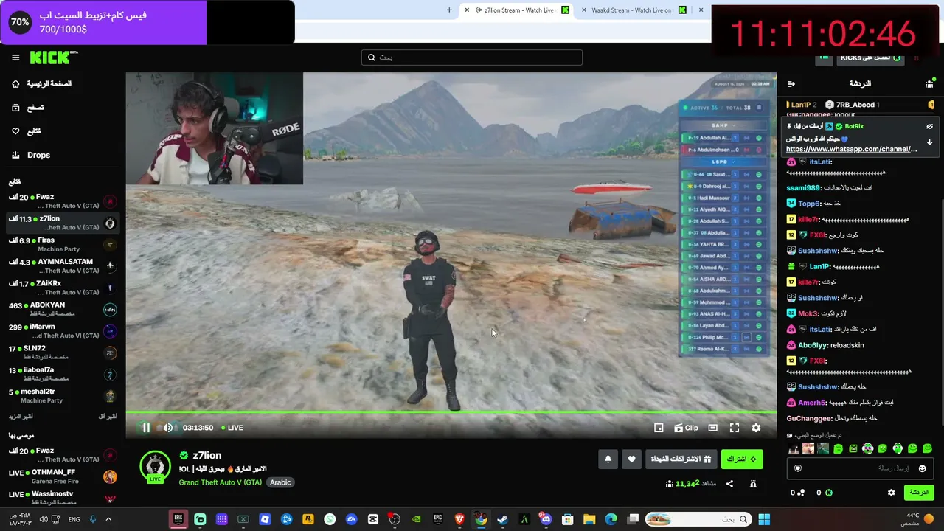This screenshot has width=944, height=531.
Task: Collapse the followed channels list with show less
Action: [x=108, y=417]
